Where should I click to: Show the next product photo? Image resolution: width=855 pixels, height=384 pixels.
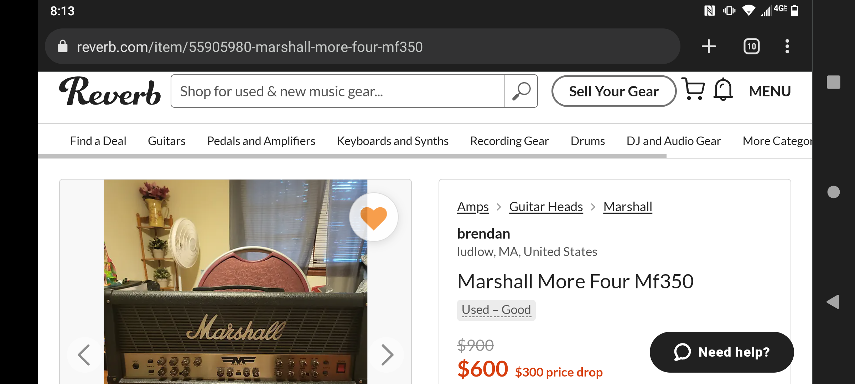pyautogui.click(x=387, y=354)
